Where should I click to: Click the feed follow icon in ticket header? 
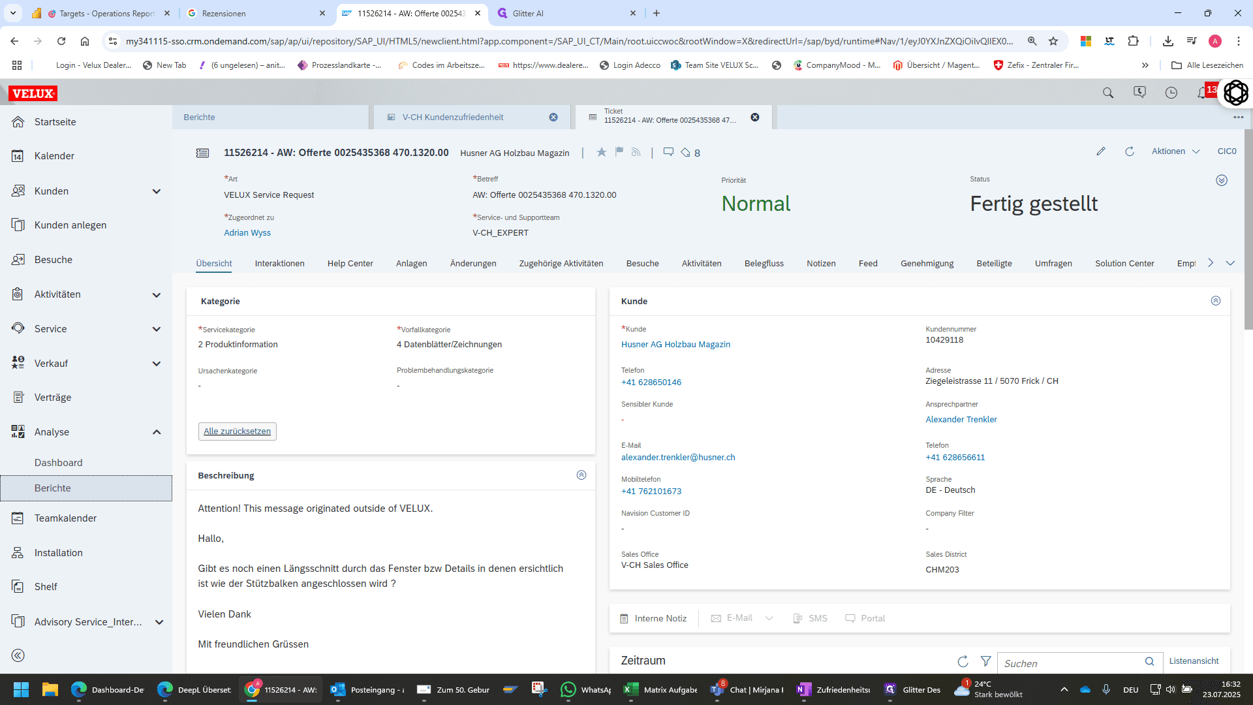coord(636,152)
